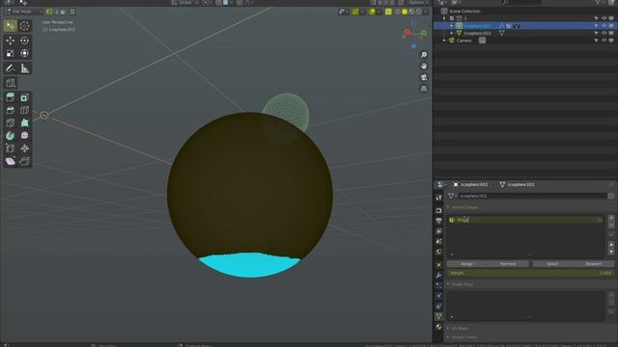This screenshot has width=618, height=347.
Task: Select the Annotate tool
Action: click(11, 68)
